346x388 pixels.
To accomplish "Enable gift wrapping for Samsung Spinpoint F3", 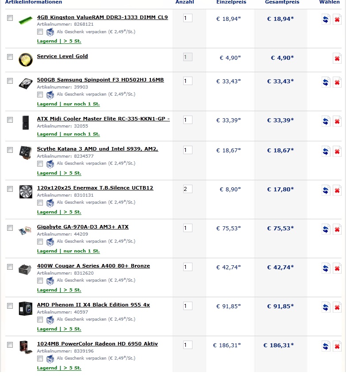I will (x=40, y=94).
